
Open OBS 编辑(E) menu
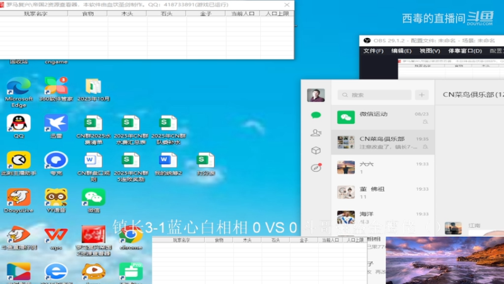(401, 51)
